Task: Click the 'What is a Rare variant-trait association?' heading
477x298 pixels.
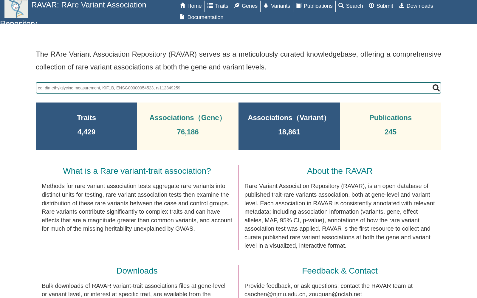Action: coord(137,171)
